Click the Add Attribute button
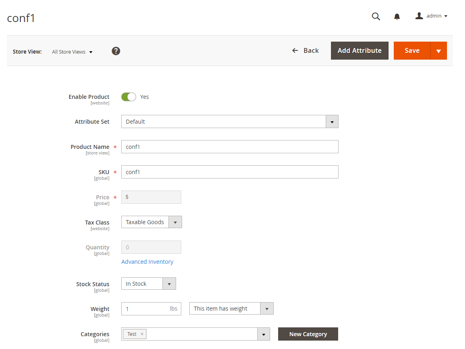 (x=359, y=51)
